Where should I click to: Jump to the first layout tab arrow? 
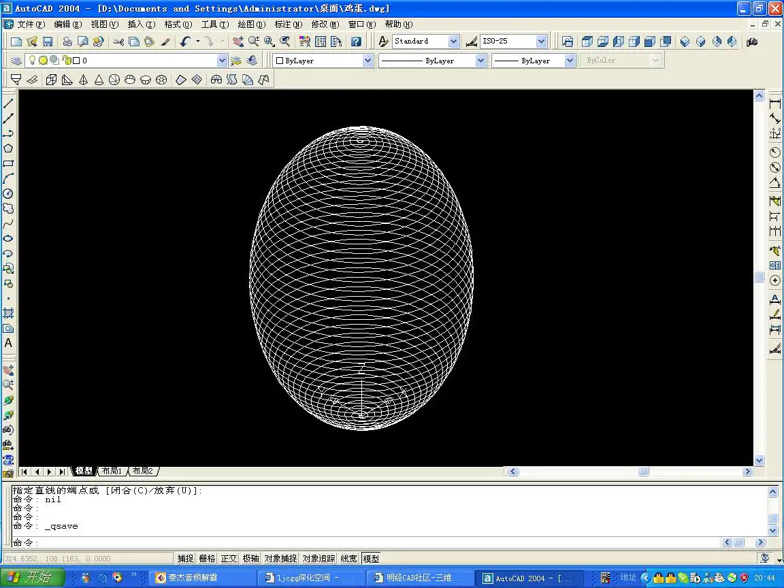click(x=24, y=472)
